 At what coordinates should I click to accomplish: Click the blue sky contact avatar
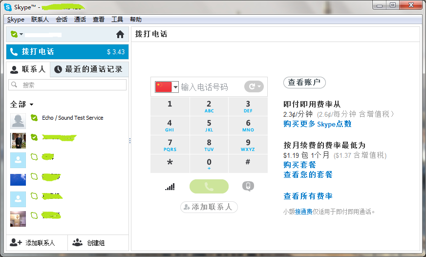click(18, 180)
